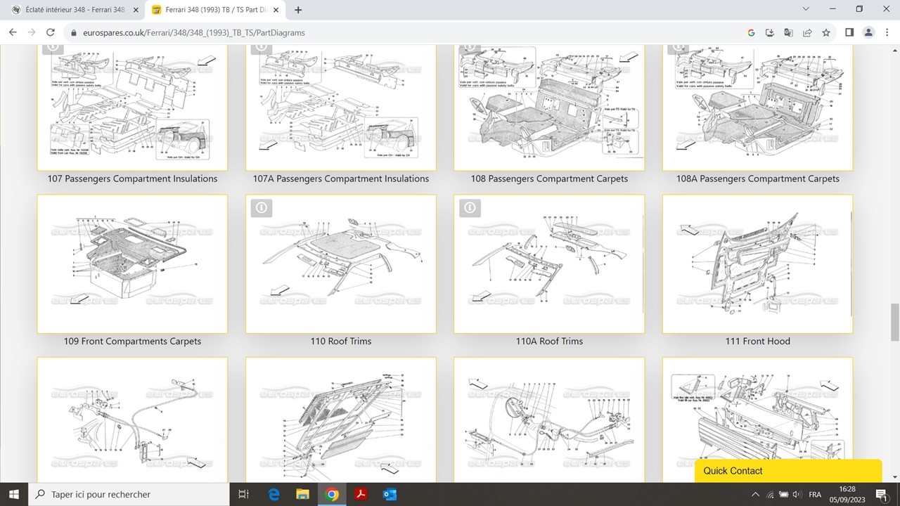This screenshot has width=900, height=506.
Task: Open 108 Passengers Compartment Carpets diagram
Action: (549, 108)
